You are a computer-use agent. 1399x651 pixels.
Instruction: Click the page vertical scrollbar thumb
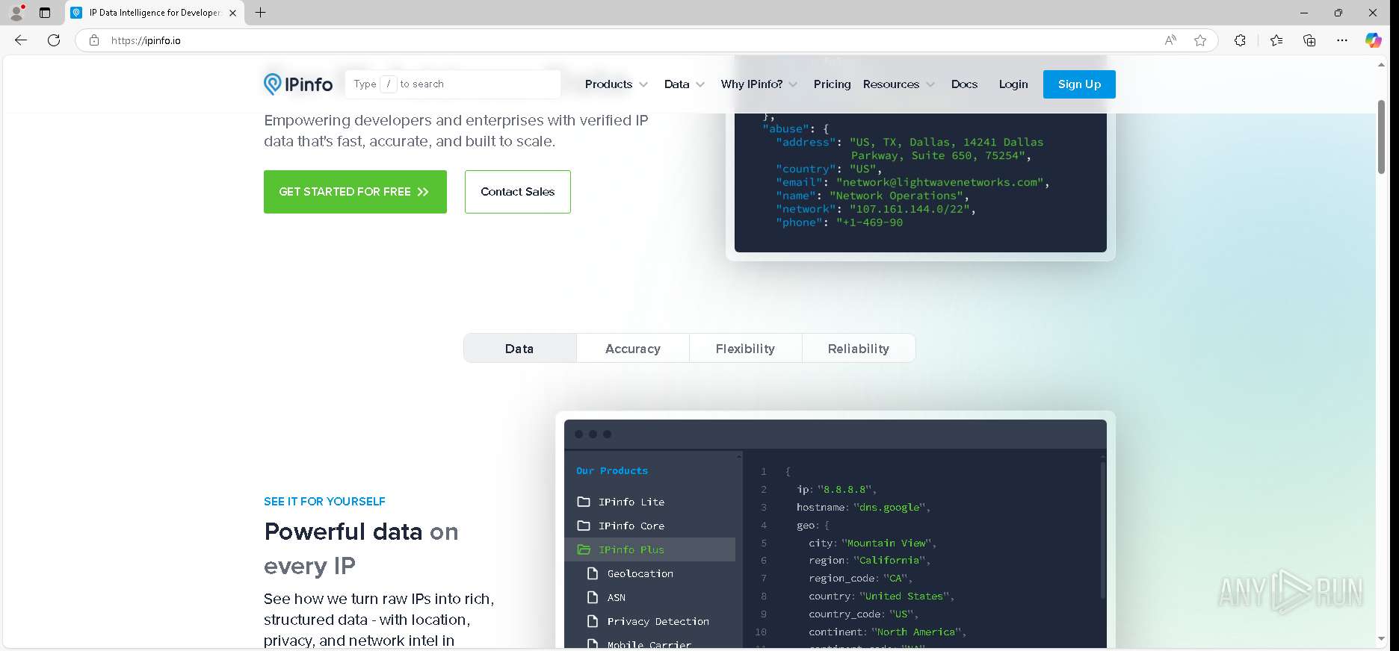point(1381,137)
